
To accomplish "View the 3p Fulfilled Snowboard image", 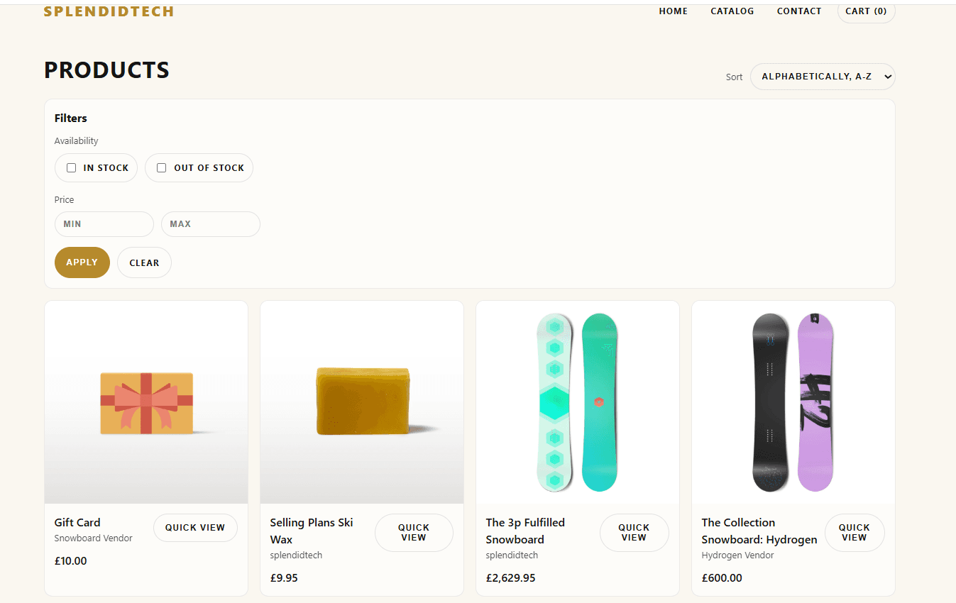I will pyautogui.click(x=578, y=402).
